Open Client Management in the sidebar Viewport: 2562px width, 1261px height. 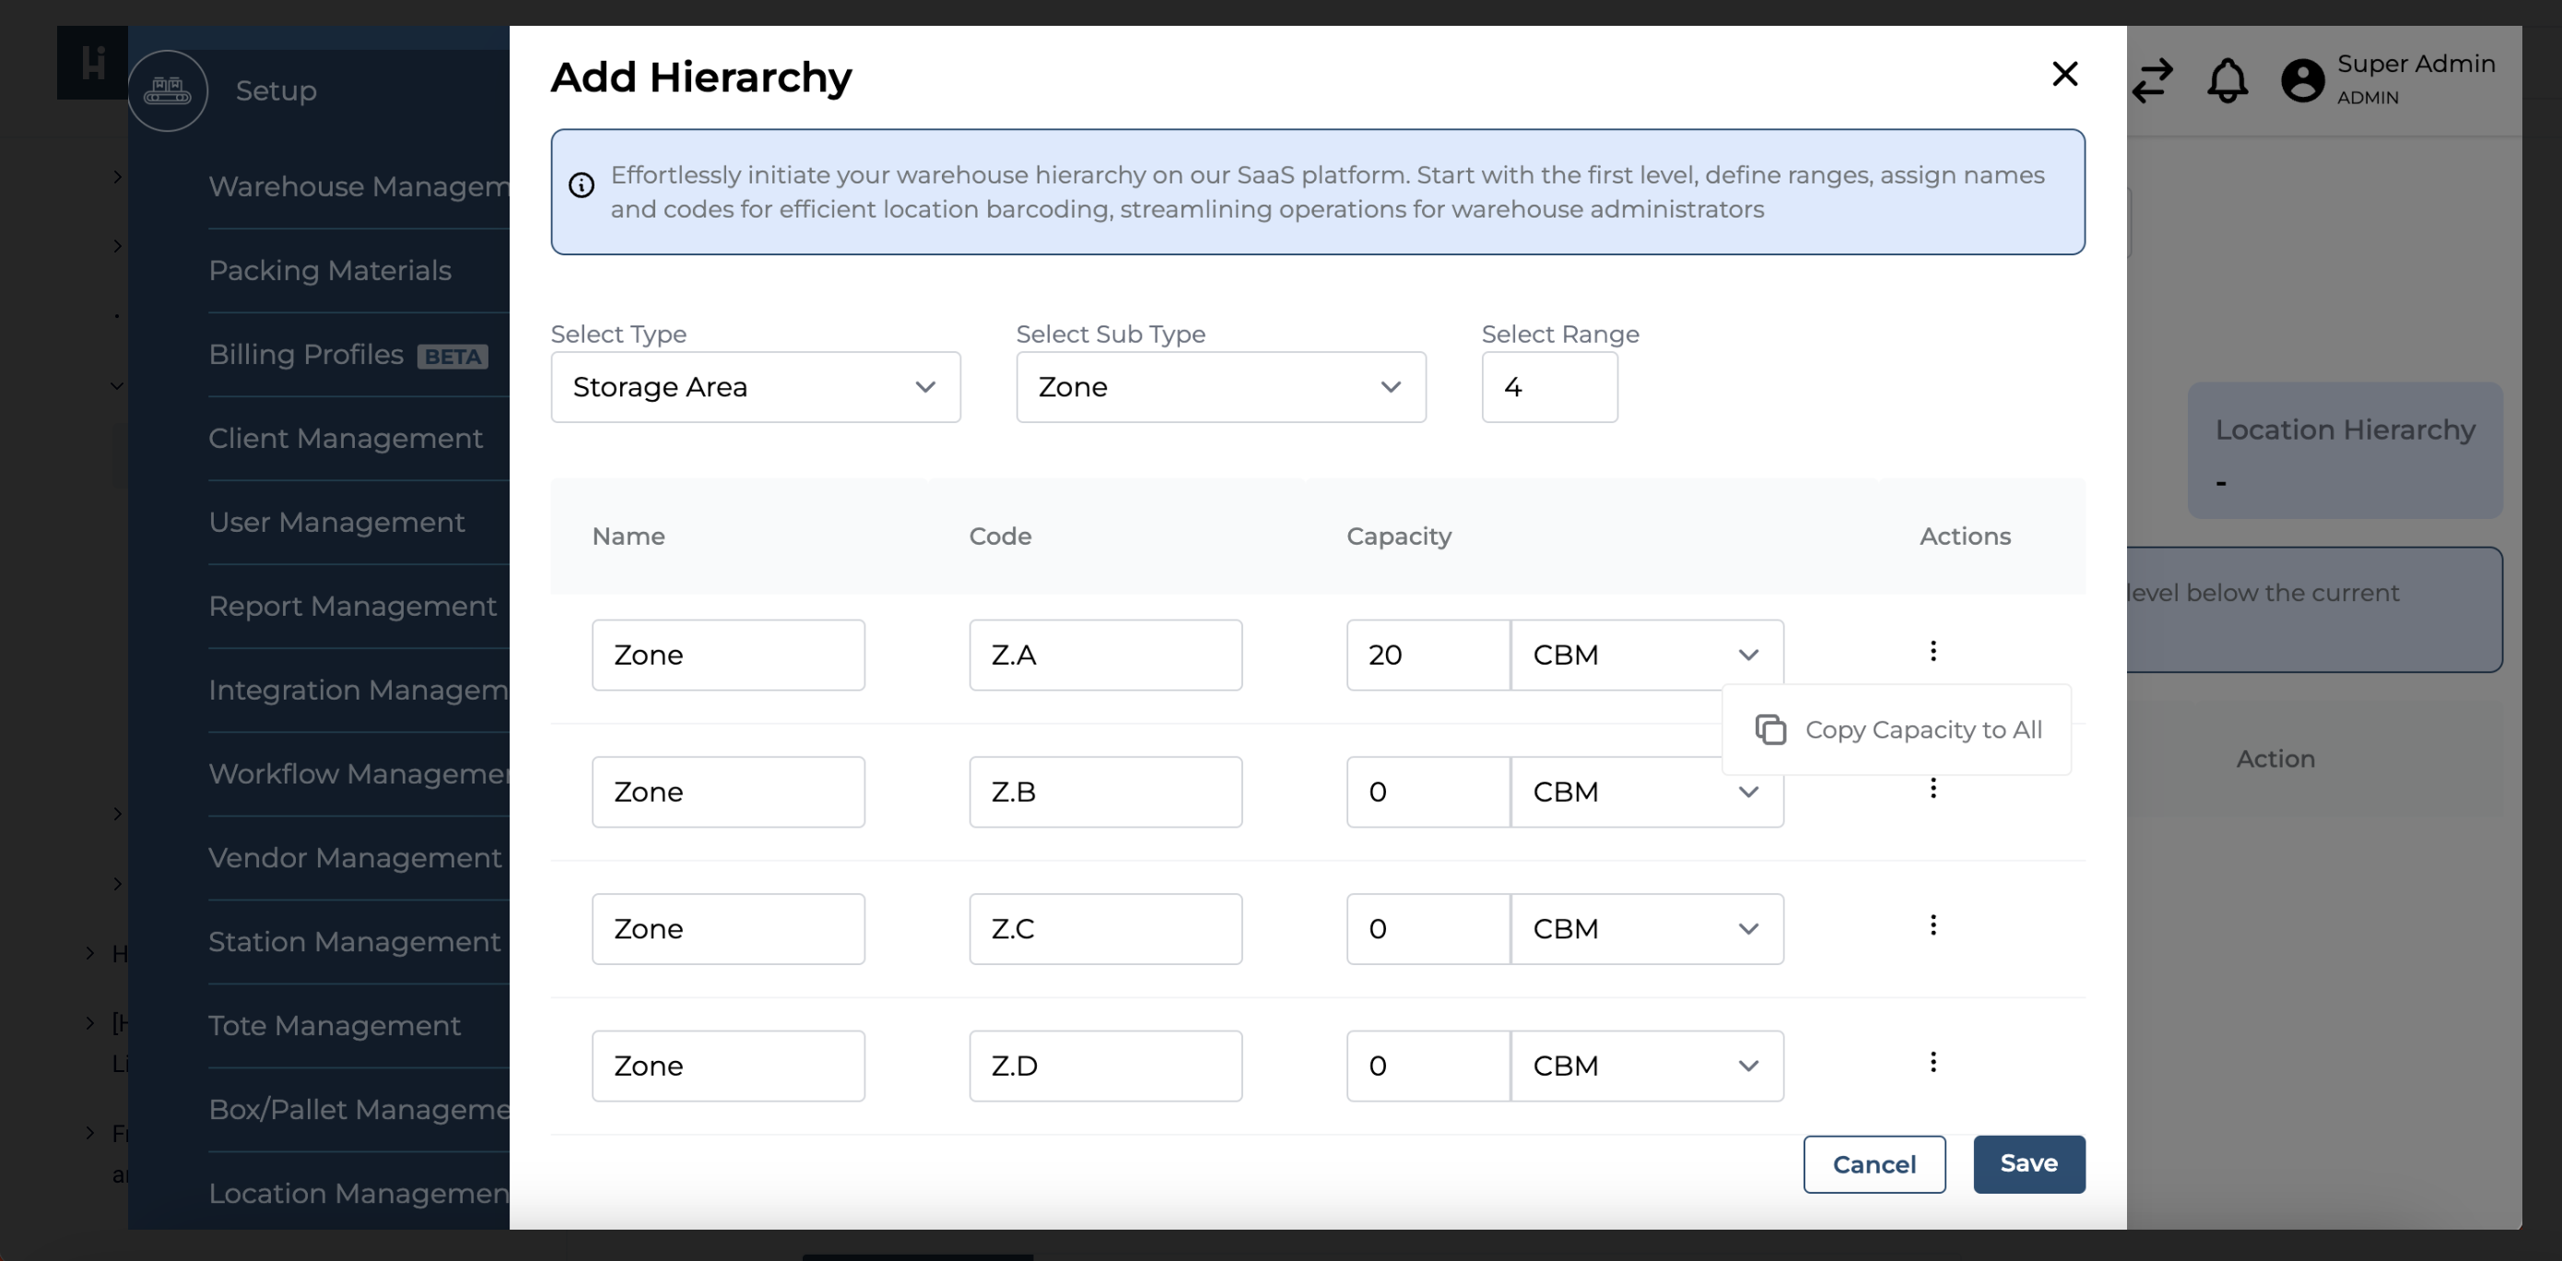pos(345,439)
